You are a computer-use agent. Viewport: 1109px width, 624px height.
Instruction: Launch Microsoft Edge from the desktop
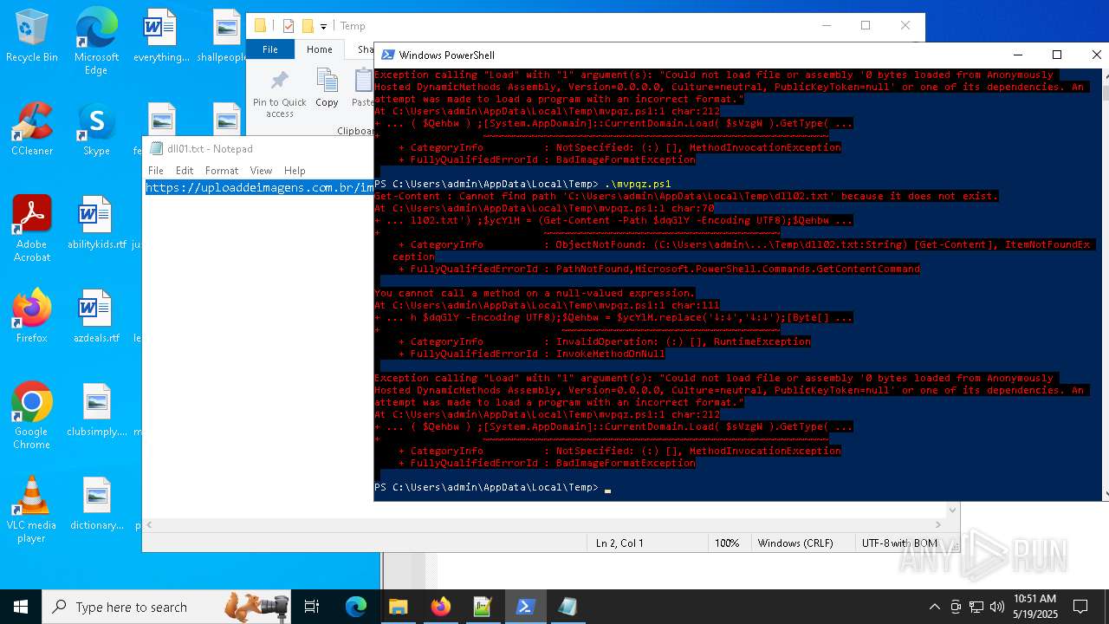[96, 42]
